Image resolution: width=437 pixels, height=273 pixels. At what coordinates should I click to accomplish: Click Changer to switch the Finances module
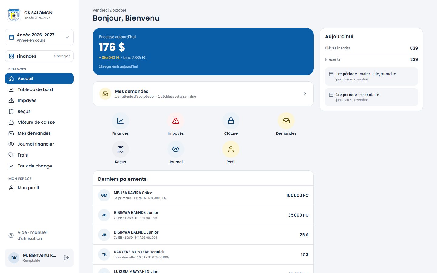(62, 56)
